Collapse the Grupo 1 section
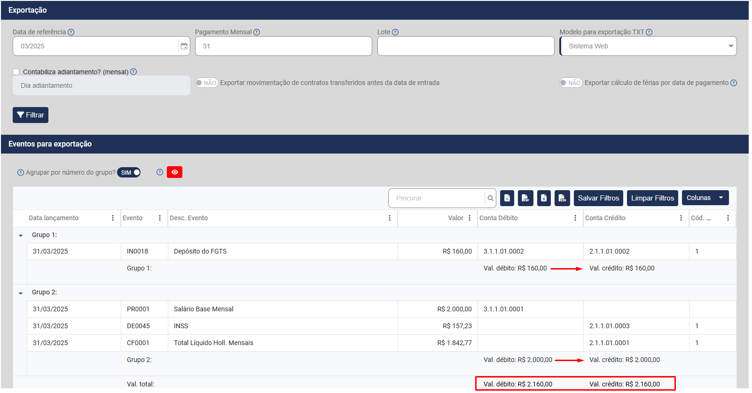The image size is (752, 393). (21, 235)
